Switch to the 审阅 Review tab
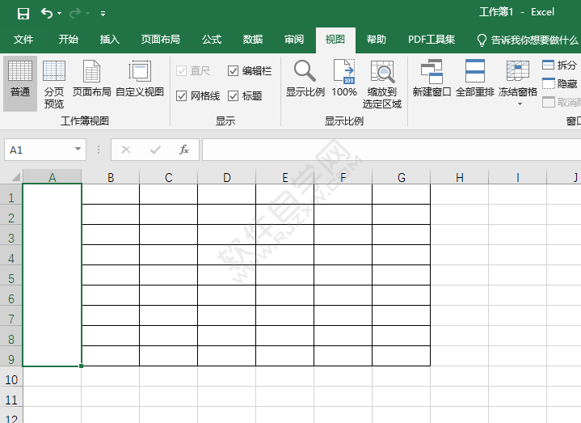The height and width of the screenshot is (423, 581). tap(294, 40)
